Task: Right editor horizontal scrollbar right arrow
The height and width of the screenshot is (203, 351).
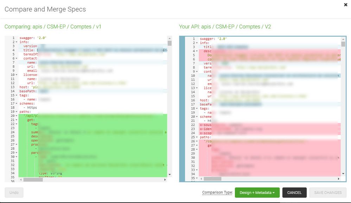Action: pyautogui.click(x=338, y=179)
